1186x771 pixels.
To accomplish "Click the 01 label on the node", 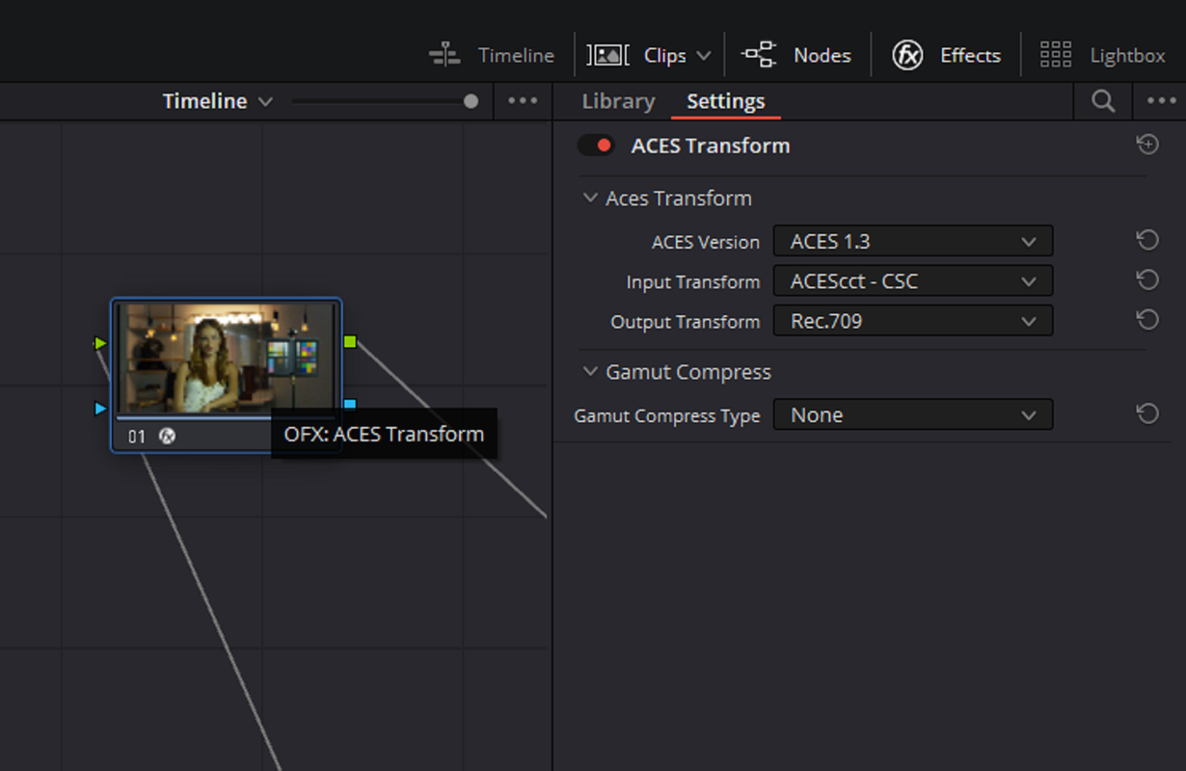I will [x=137, y=437].
